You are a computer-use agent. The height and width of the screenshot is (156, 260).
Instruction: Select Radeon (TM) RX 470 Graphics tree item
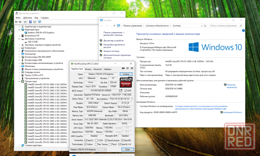(x=41, y=33)
